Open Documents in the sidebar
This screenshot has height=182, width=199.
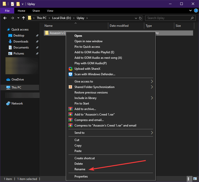(21, 47)
